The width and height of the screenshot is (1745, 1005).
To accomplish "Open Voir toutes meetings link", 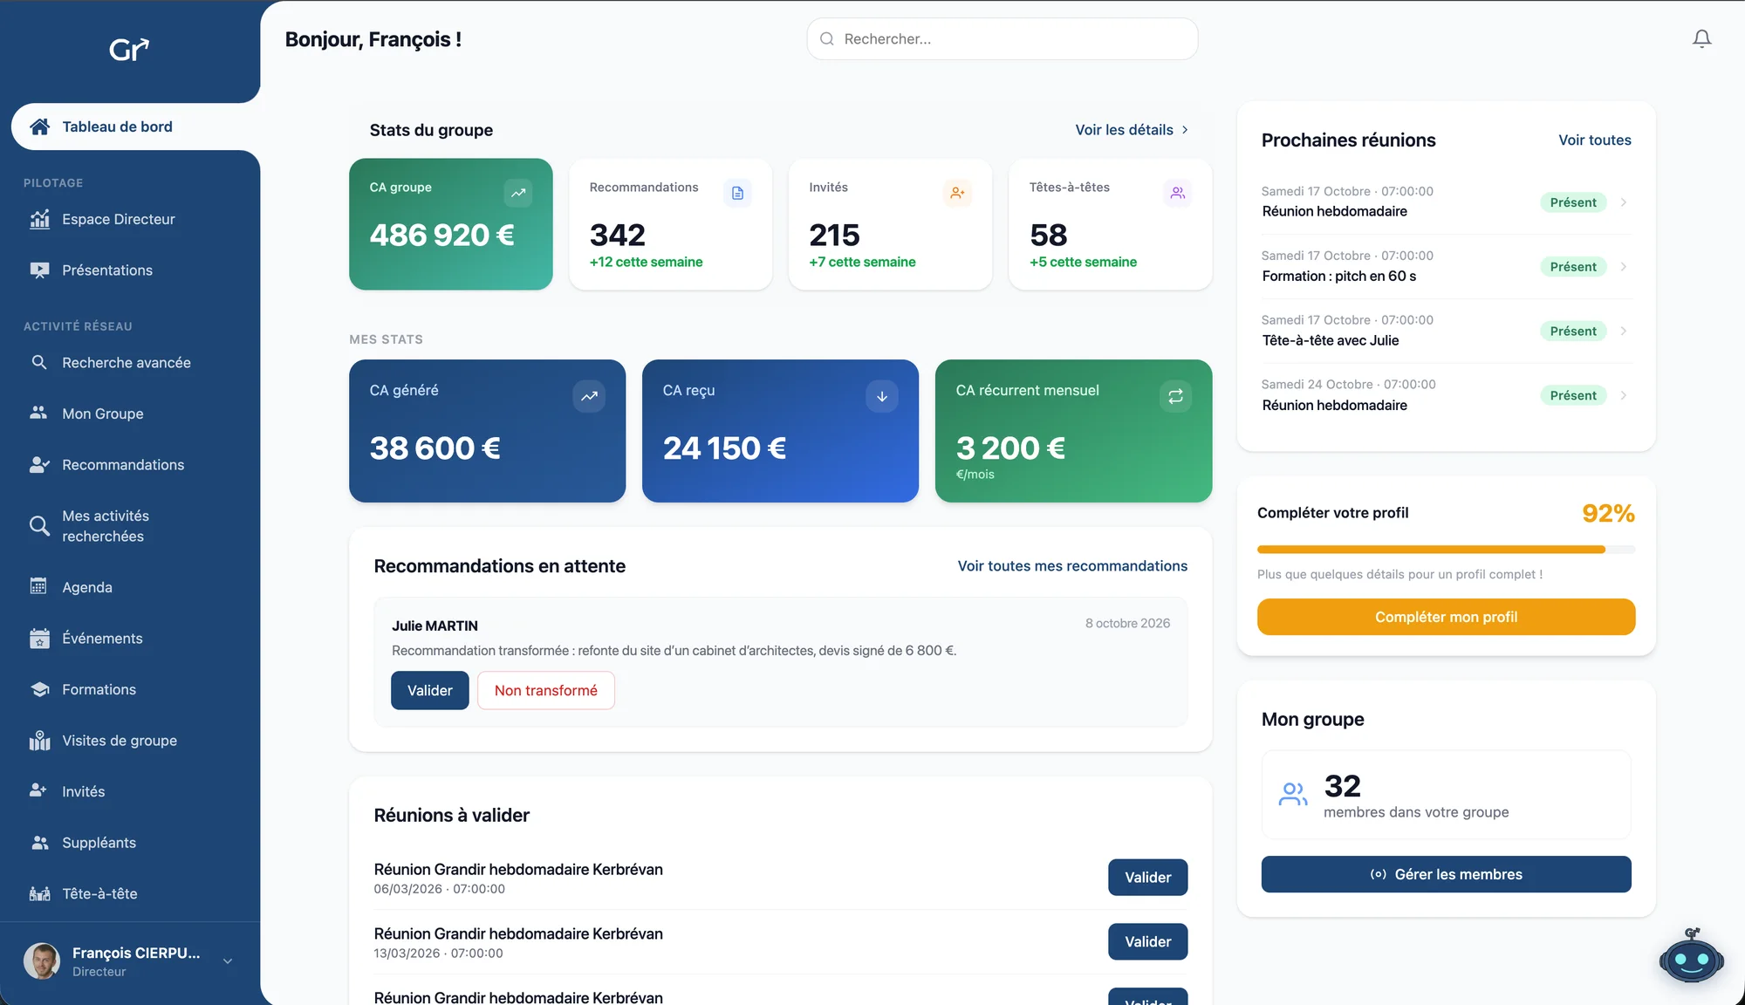I will coord(1595,140).
